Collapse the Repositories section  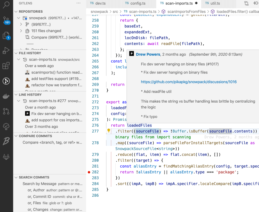click(x=16, y=11)
